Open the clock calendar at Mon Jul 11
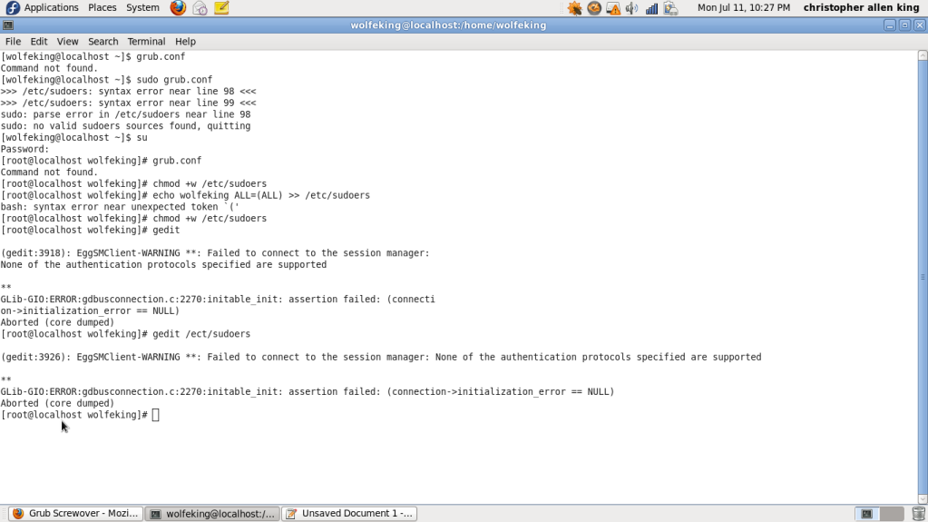The height and width of the screenshot is (522, 928). 743,7
